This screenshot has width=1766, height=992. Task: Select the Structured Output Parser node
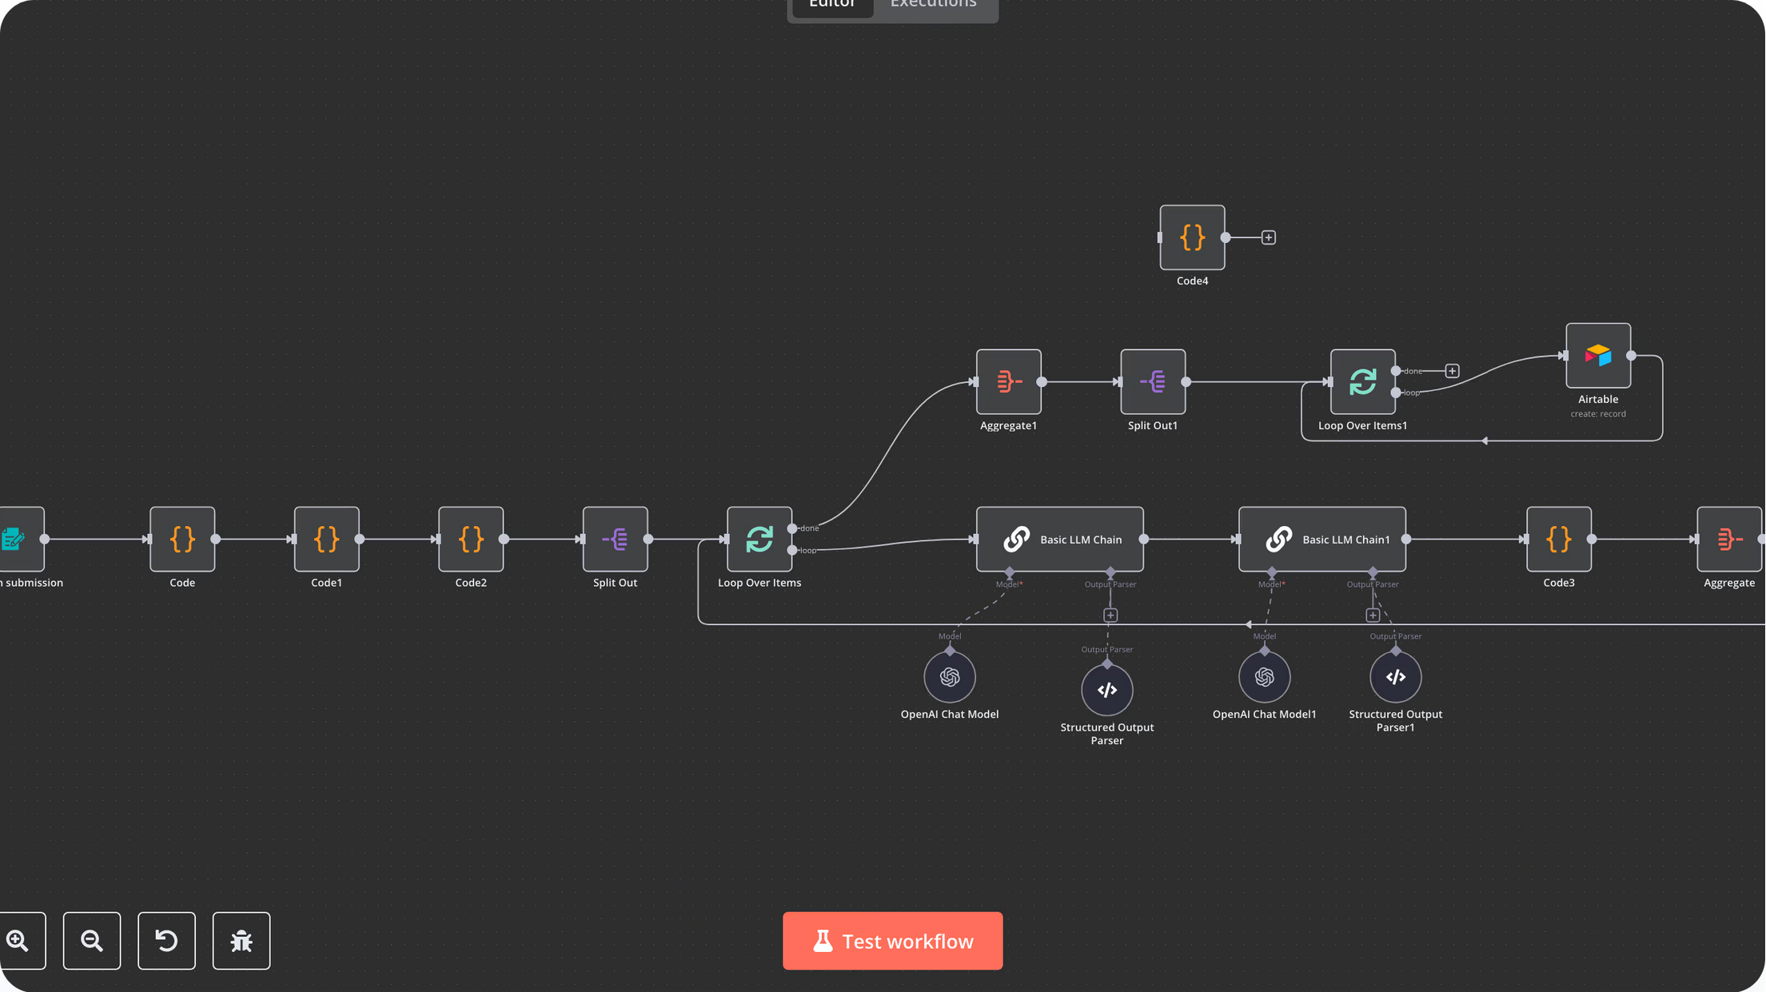point(1107,690)
